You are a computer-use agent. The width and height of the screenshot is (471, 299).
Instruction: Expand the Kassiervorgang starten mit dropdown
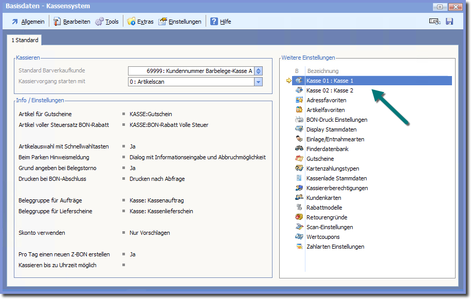[x=258, y=82]
